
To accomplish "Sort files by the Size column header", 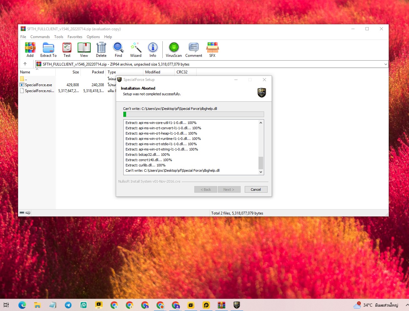I will coord(68,72).
